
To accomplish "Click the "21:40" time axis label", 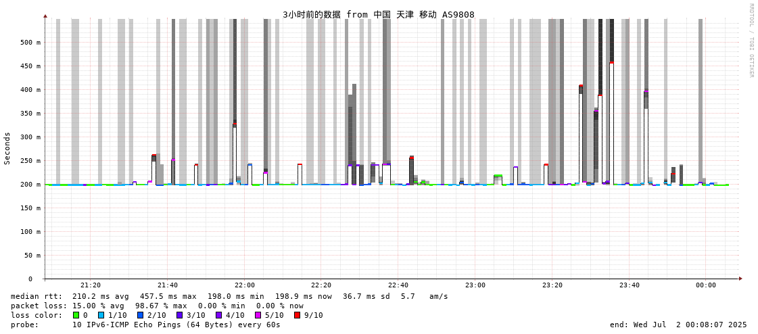I will tap(168, 286).
